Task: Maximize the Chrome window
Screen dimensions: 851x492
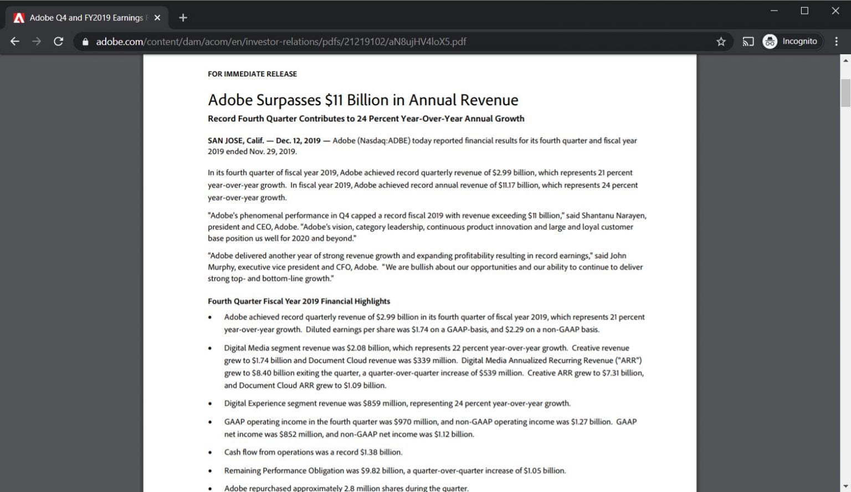Action: tap(804, 11)
